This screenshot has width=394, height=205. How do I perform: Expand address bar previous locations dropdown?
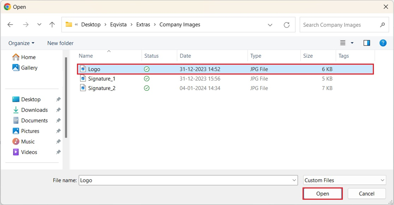pyautogui.click(x=270, y=25)
